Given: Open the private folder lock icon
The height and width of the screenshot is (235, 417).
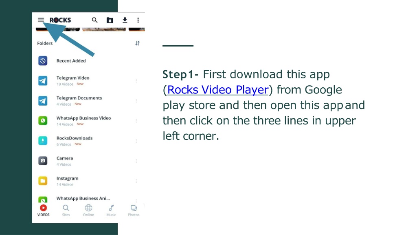Looking at the screenshot, I should point(110,20).
